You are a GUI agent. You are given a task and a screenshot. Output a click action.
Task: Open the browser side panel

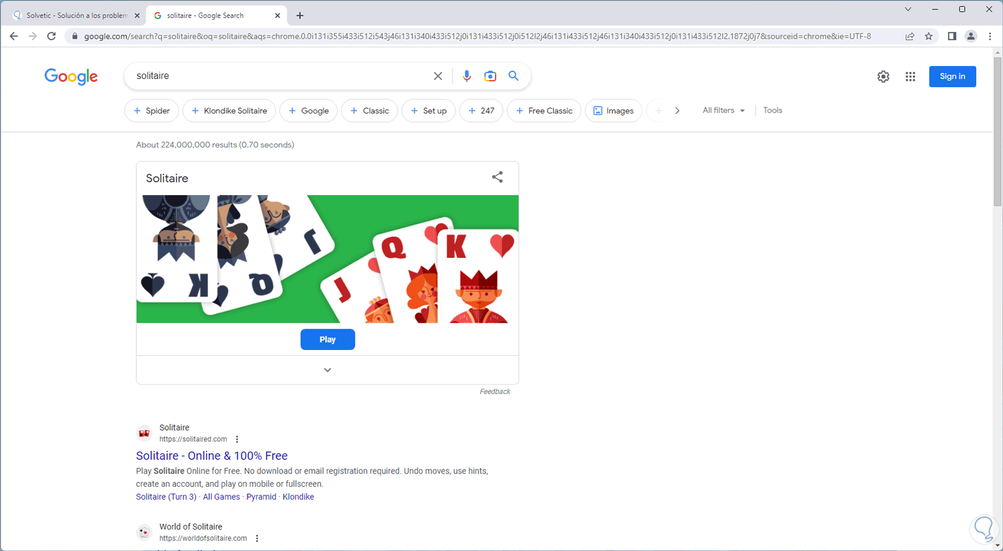[x=952, y=36]
